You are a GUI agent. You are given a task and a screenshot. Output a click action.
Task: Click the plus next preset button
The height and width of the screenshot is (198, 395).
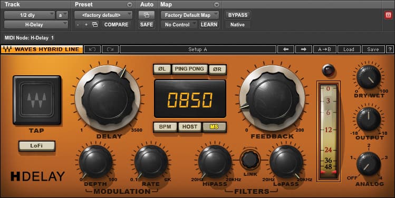point(86,25)
